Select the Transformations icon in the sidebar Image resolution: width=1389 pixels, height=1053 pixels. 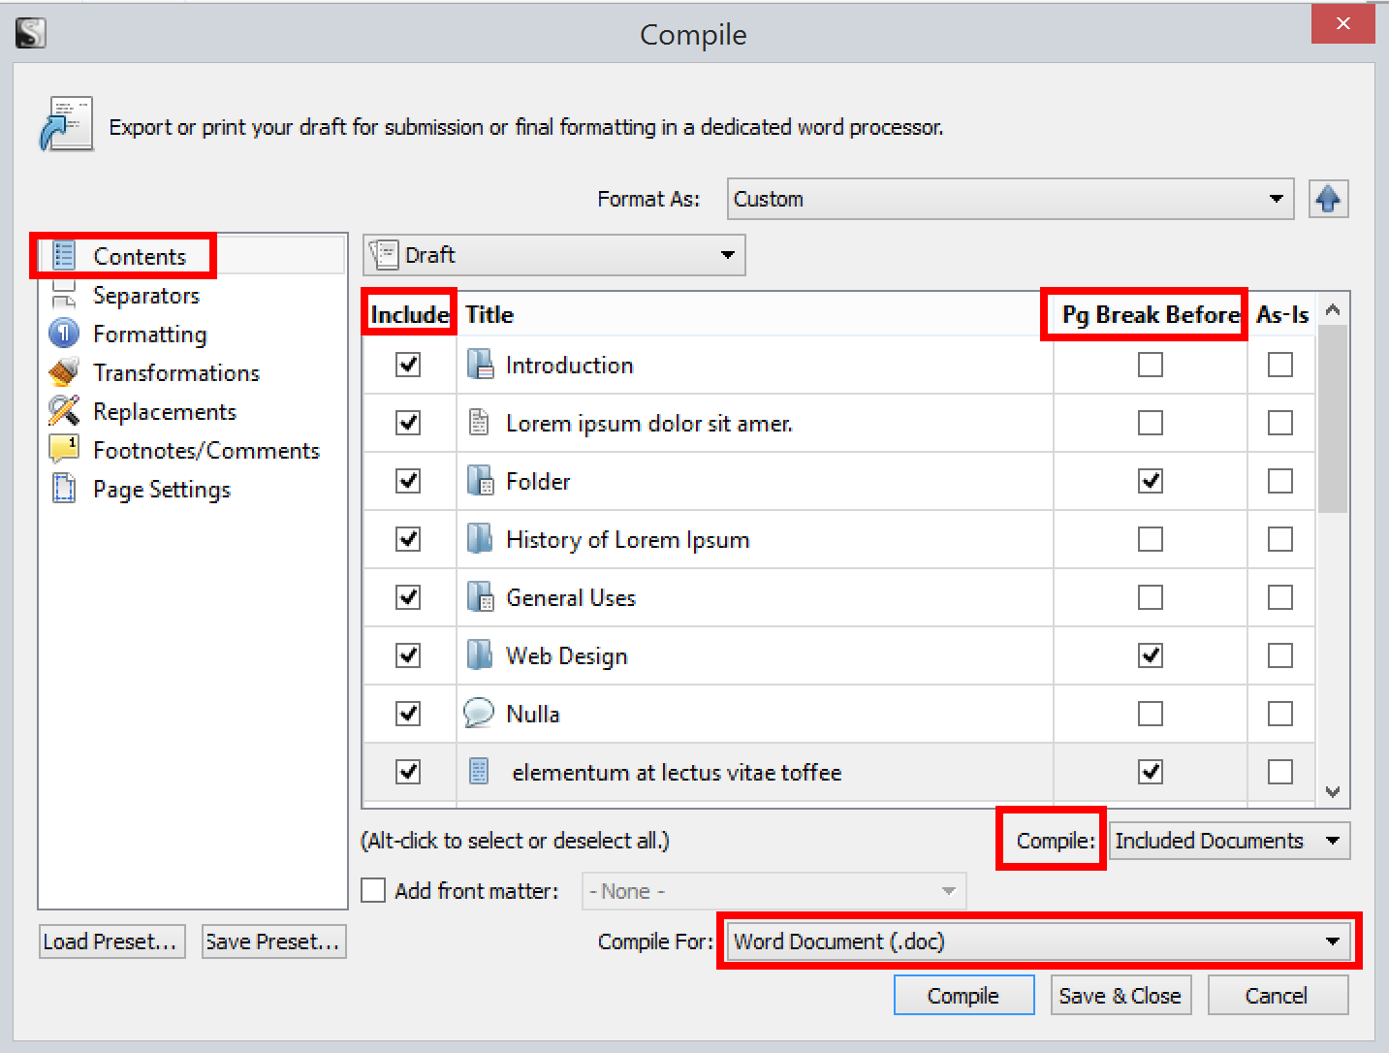click(x=64, y=373)
